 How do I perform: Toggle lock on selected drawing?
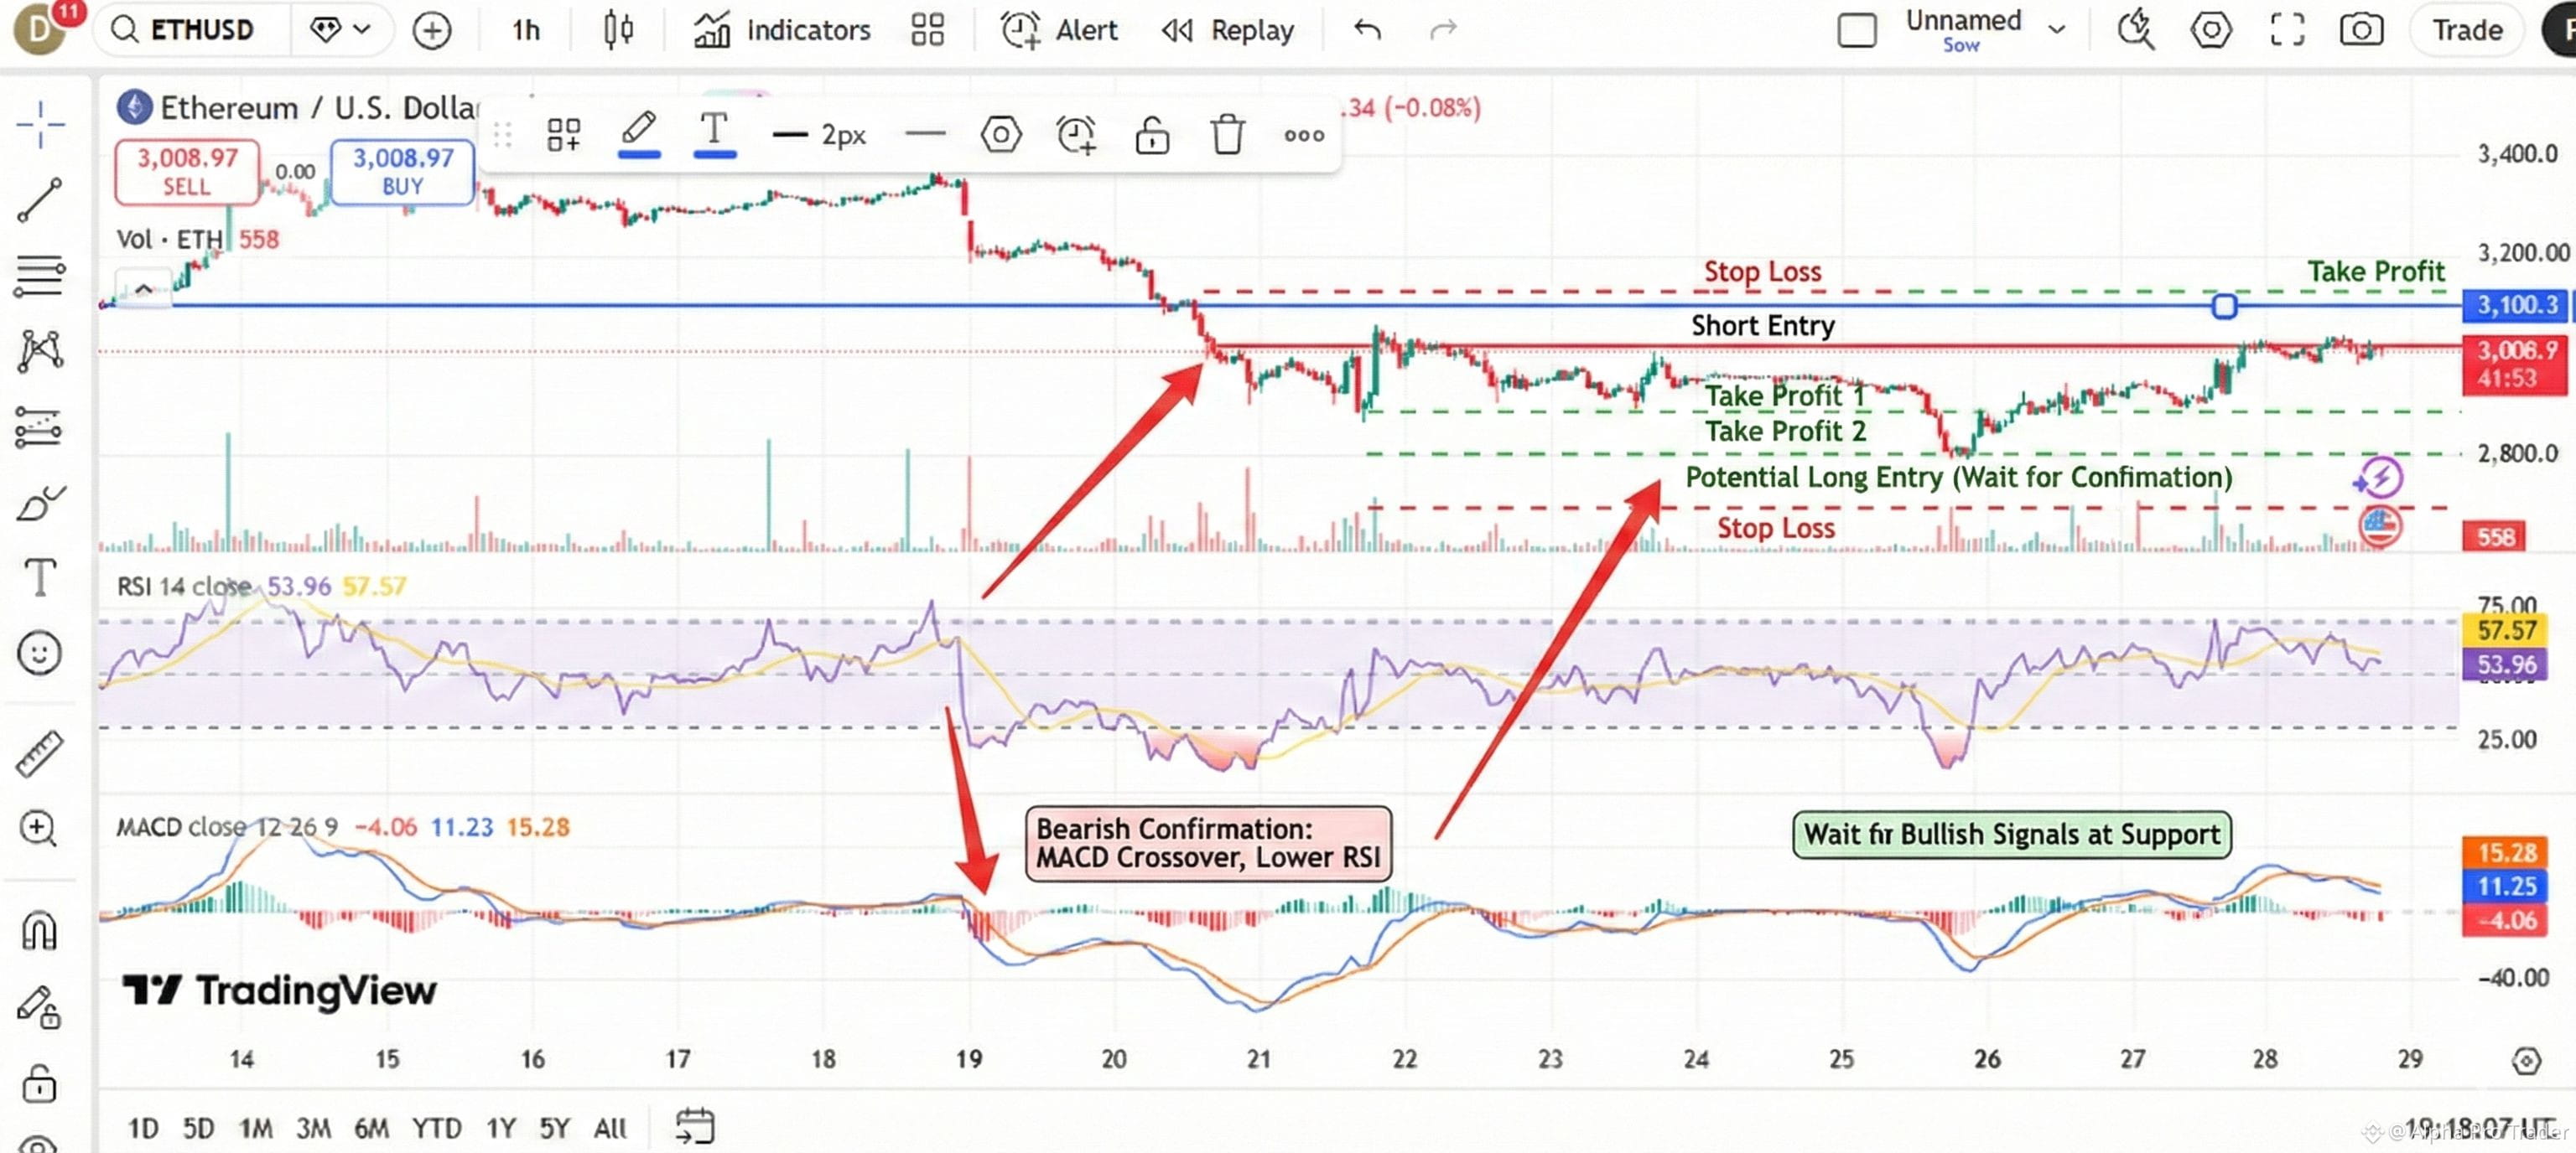click(1152, 134)
